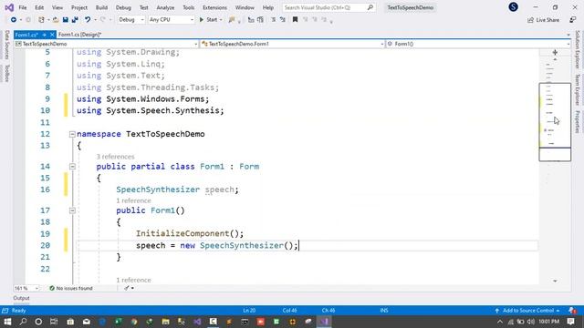Open the Toolbox side tab

(6, 73)
